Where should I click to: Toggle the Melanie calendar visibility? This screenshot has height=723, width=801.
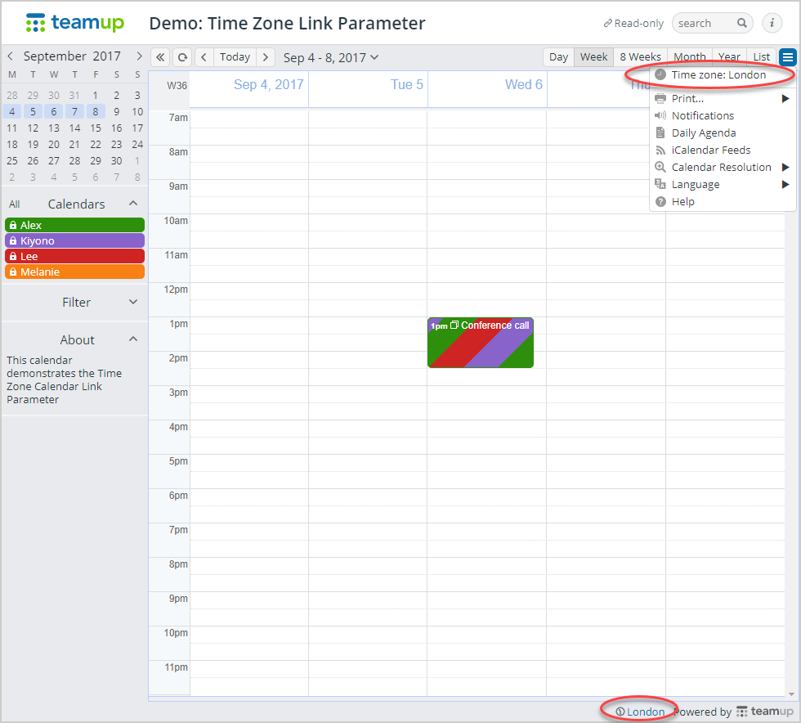click(74, 272)
